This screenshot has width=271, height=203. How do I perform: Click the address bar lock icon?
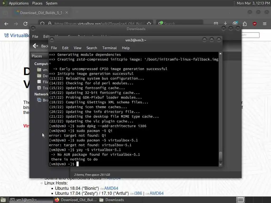point(50,24)
